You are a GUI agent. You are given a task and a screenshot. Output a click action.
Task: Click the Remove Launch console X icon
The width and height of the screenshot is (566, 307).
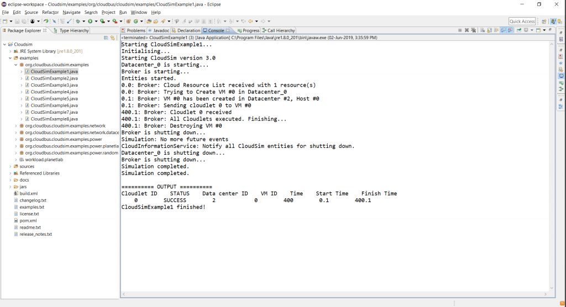tap(467, 30)
